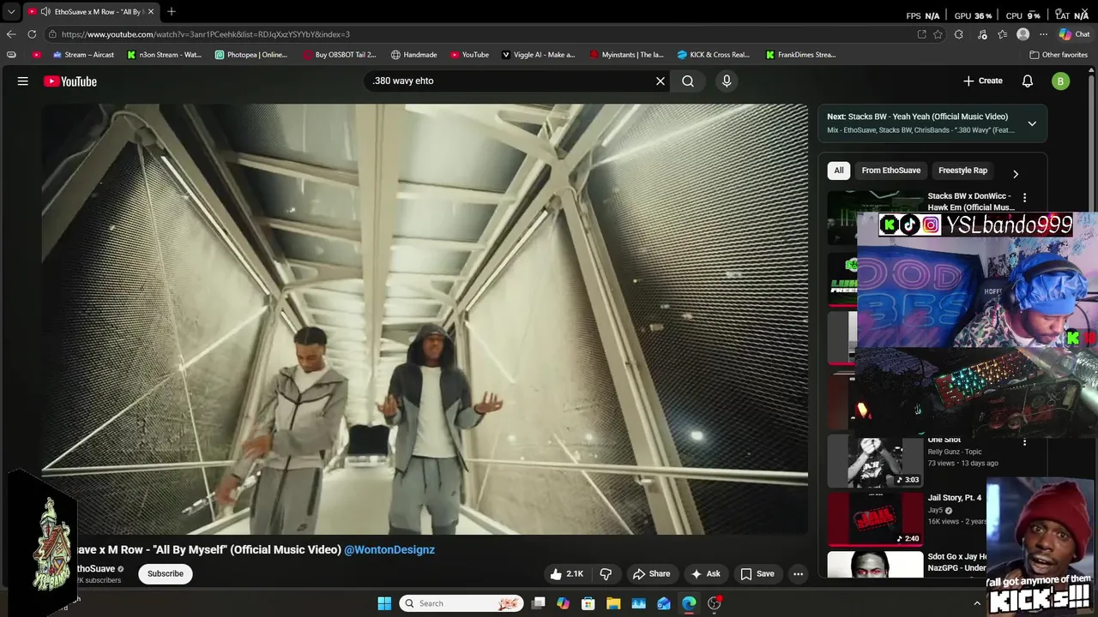Viewport: 1098px width, 617px height.
Task: Click the taskbar Search box
Action: click(x=462, y=603)
